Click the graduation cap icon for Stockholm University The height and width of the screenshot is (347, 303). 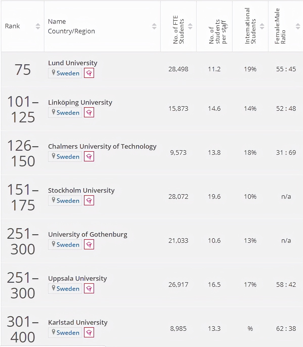pos(89,201)
